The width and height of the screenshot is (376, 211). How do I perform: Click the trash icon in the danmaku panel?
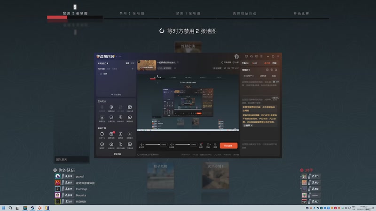pyautogui.click(x=274, y=82)
